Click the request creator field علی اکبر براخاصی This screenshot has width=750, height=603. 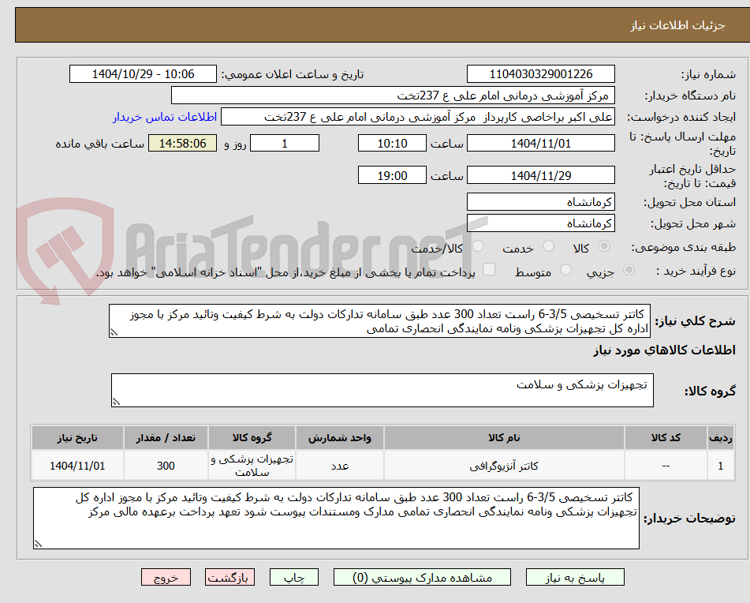(x=417, y=117)
